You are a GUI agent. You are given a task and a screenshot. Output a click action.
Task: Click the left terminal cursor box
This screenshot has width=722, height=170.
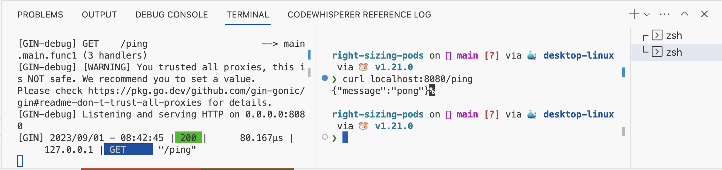pos(20,161)
